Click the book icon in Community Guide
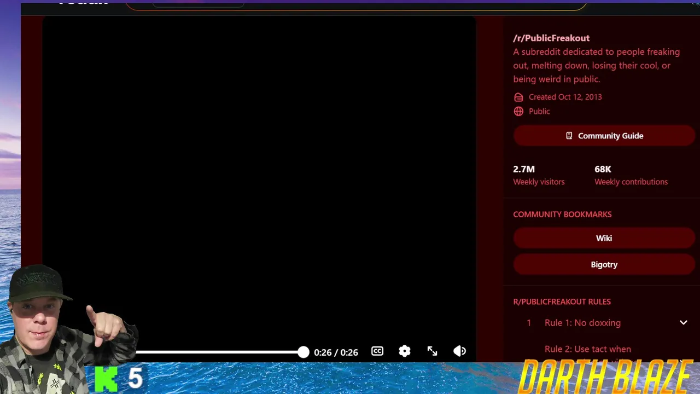Image resolution: width=700 pixels, height=394 pixels. 569,136
